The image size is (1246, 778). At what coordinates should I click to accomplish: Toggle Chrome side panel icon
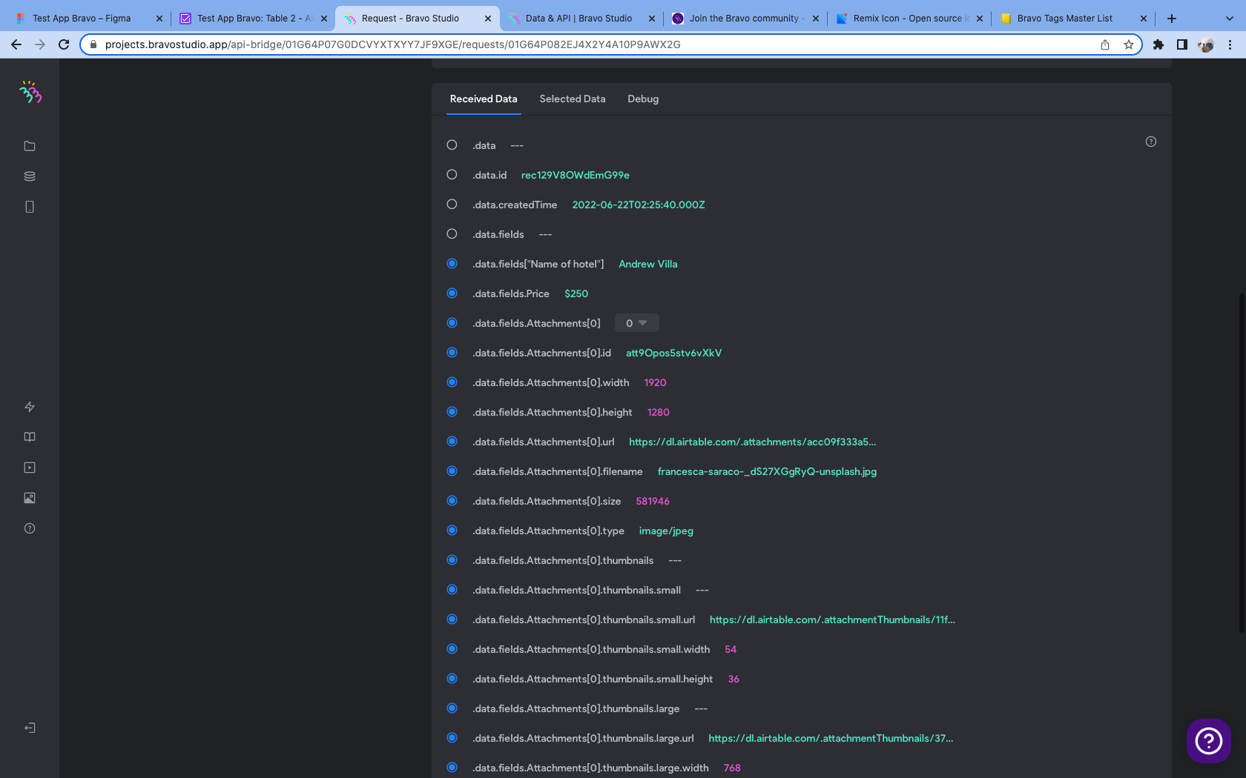click(x=1182, y=44)
